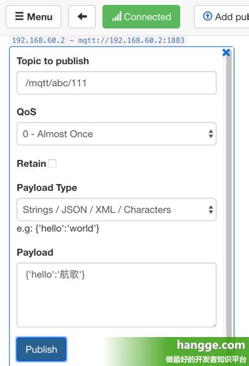Image resolution: width=249 pixels, height=366 pixels.
Task: Open the hamburger Menu button
Action: click(33, 17)
